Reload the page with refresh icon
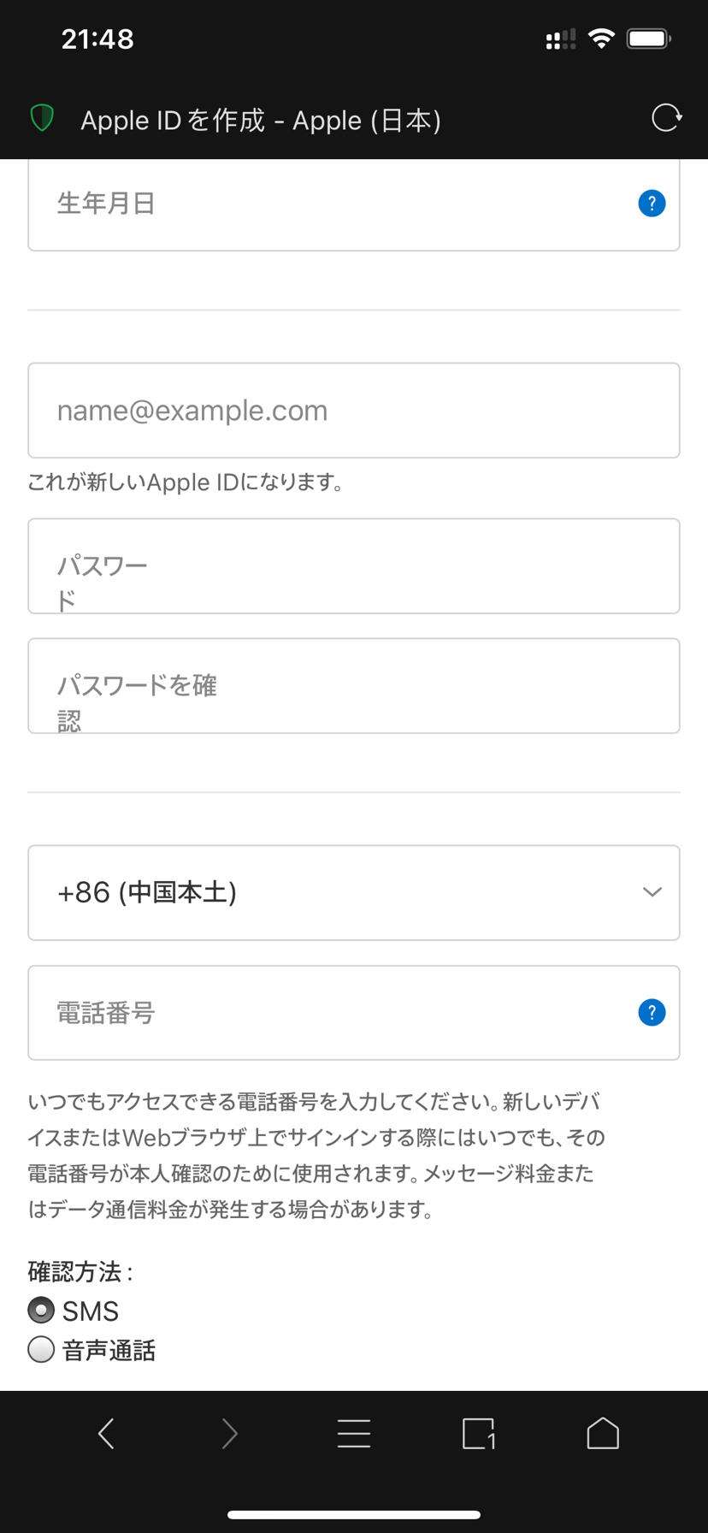The width and height of the screenshot is (708, 1533). point(666,118)
